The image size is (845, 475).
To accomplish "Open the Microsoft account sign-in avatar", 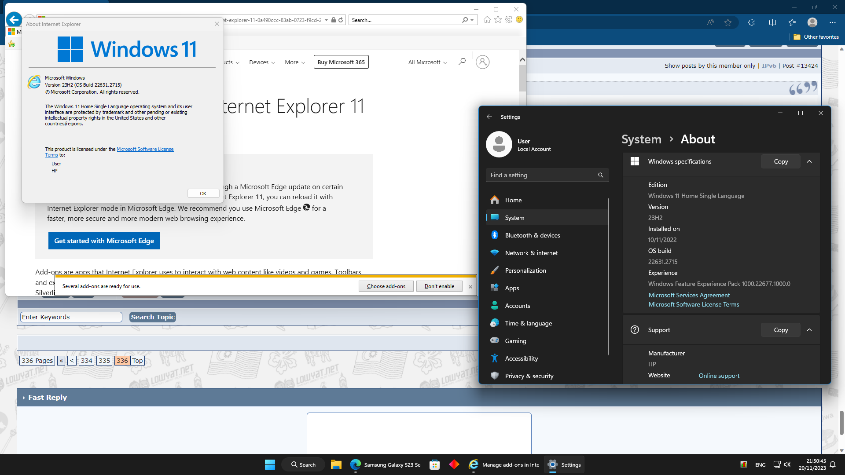I will click(x=482, y=62).
